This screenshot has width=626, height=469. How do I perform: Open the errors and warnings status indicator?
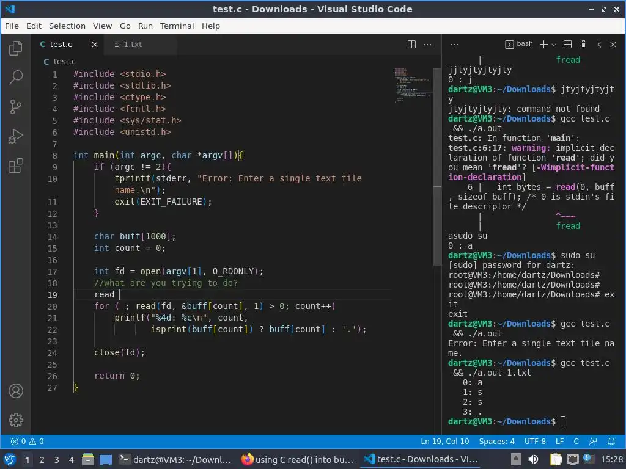coord(27,442)
